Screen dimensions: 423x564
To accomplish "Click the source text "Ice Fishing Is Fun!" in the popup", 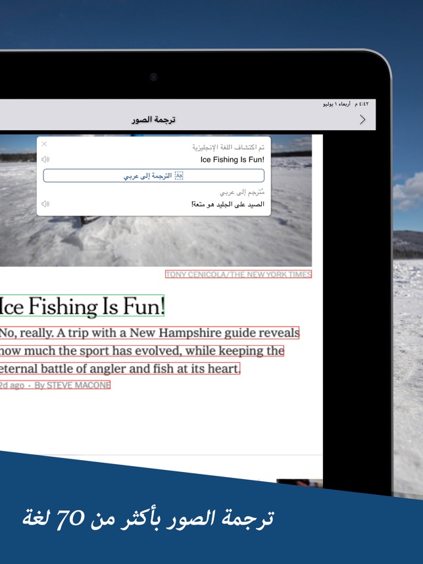I will [x=232, y=159].
